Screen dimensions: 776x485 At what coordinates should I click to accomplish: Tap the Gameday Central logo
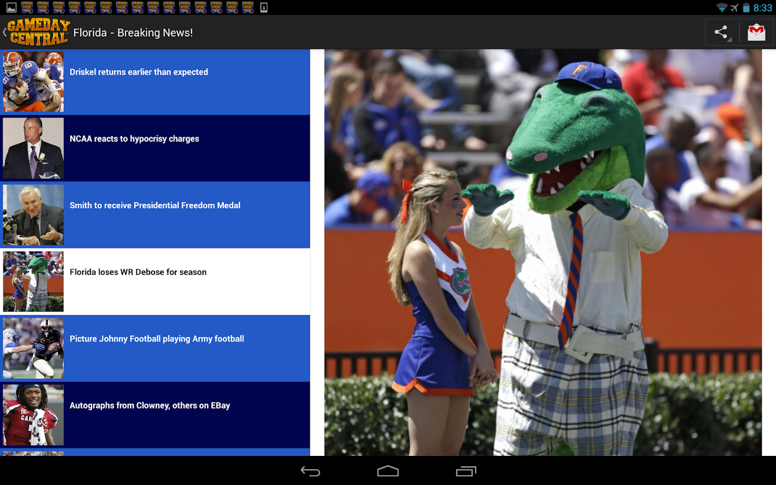click(x=38, y=32)
